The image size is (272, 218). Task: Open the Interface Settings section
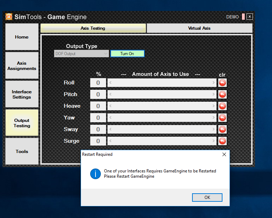[x=22, y=94]
